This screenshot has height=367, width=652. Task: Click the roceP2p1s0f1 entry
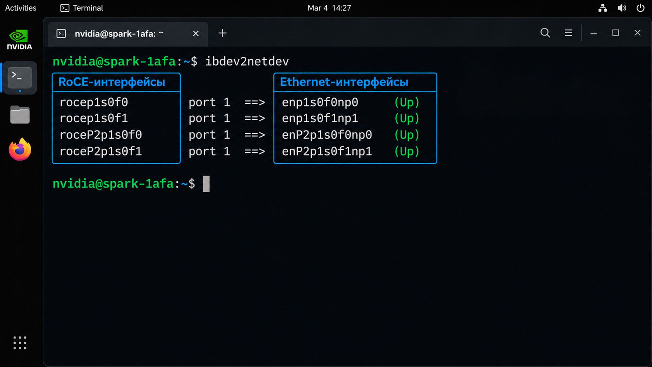[x=101, y=151]
